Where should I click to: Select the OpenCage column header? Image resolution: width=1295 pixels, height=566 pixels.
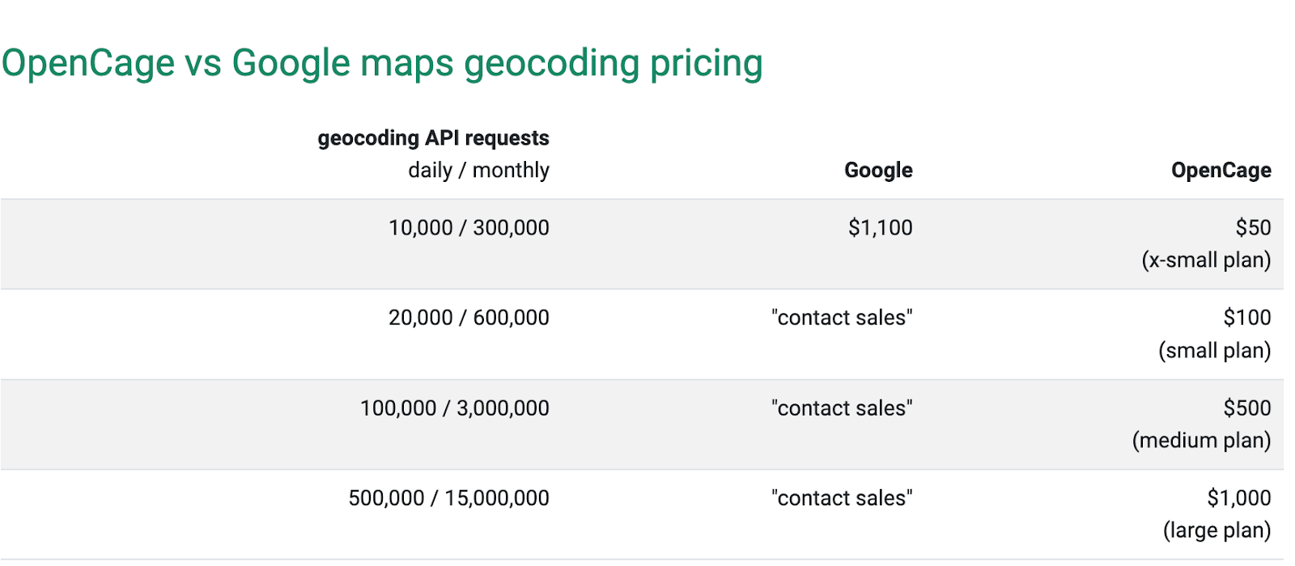tap(1221, 171)
